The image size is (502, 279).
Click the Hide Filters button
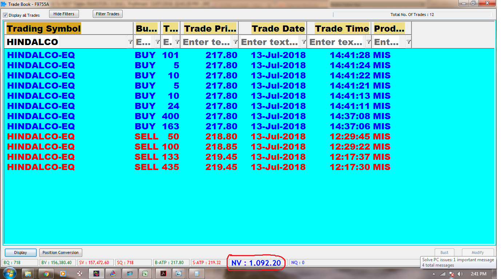[64, 14]
